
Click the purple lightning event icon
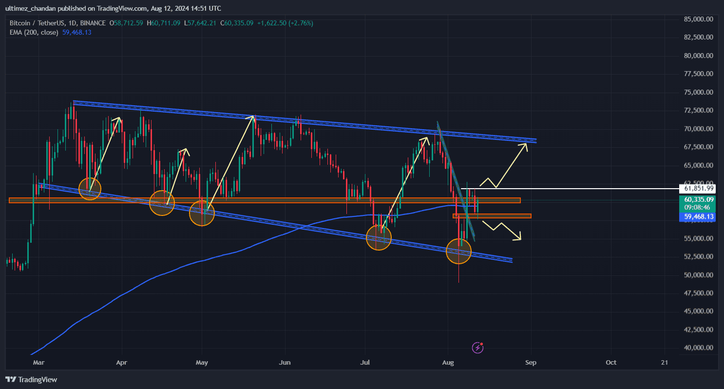click(478, 348)
